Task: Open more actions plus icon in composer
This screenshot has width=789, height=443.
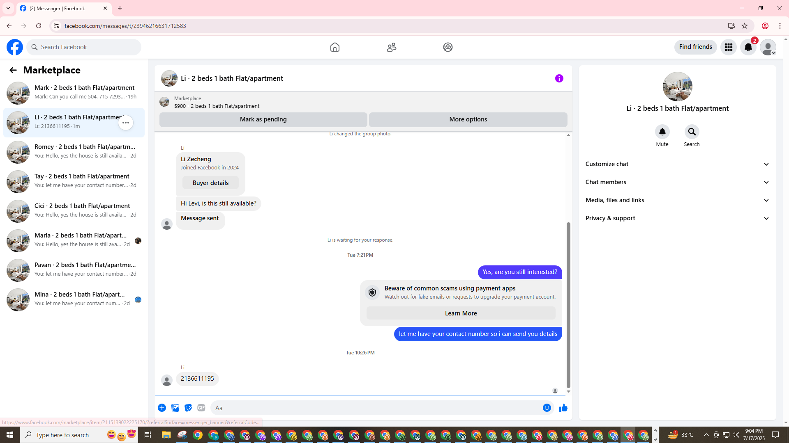Action: point(162,408)
